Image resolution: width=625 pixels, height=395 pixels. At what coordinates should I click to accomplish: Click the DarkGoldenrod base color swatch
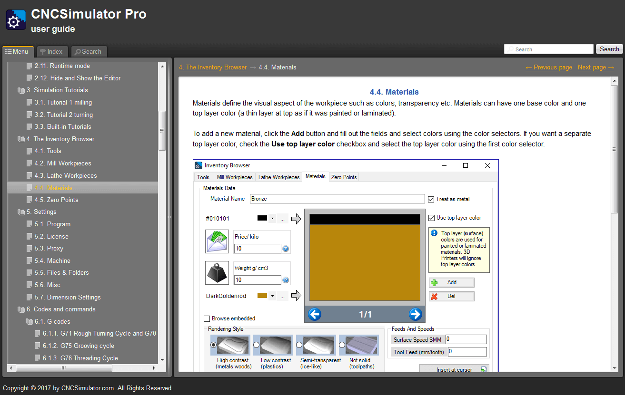coord(262,296)
